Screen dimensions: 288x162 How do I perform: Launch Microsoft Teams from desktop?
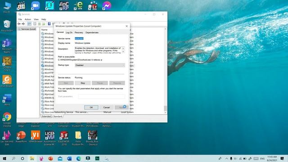[7, 46]
